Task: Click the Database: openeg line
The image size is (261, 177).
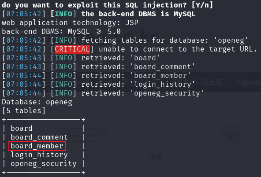Action: (x=37, y=102)
